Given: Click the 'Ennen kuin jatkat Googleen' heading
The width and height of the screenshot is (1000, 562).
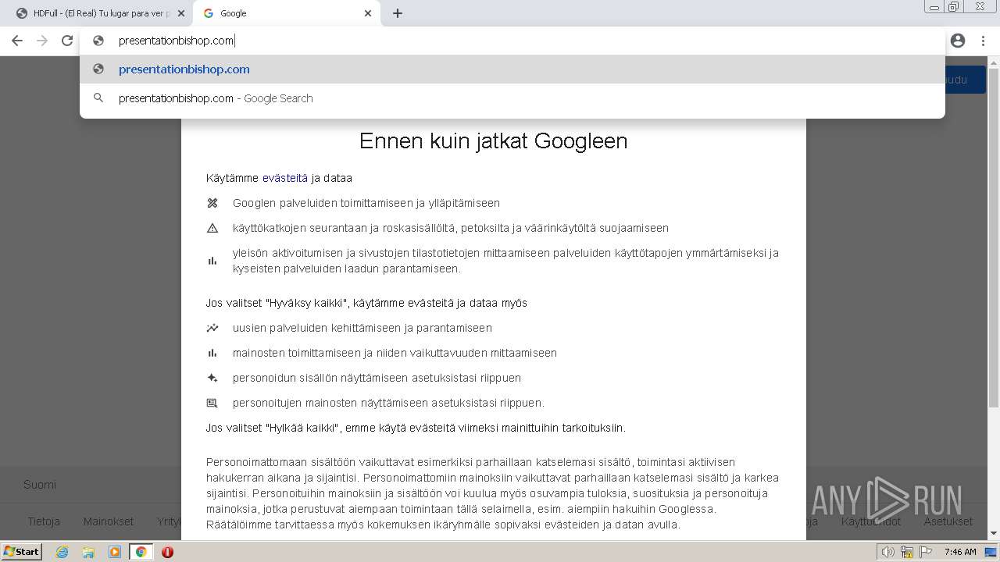Looking at the screenshot, I should [x=493, y=140].
